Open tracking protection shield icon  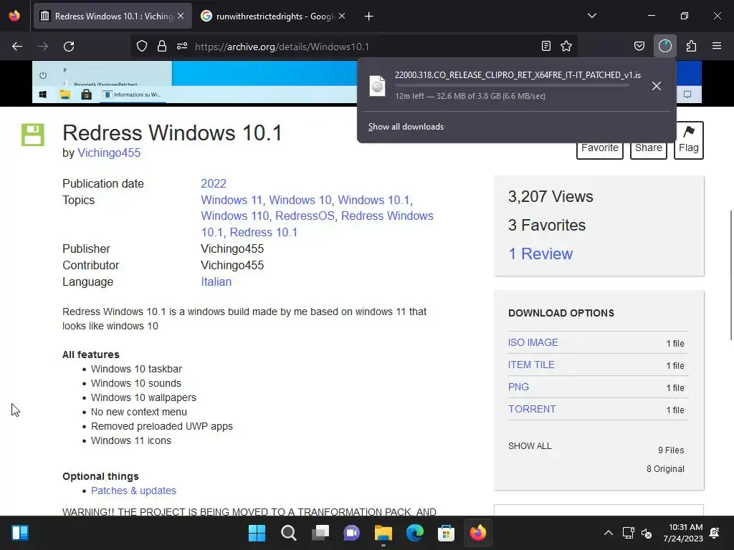[142, 47]
